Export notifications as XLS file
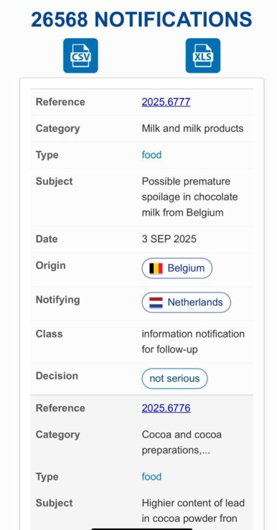This screenshot has height=530, width=277. (203, 55)
